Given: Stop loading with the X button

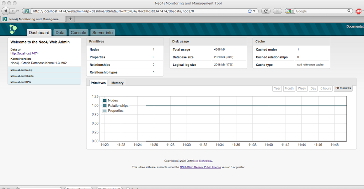Looking at the screenshot, I should pyautogui.click(x=277, y=11).
